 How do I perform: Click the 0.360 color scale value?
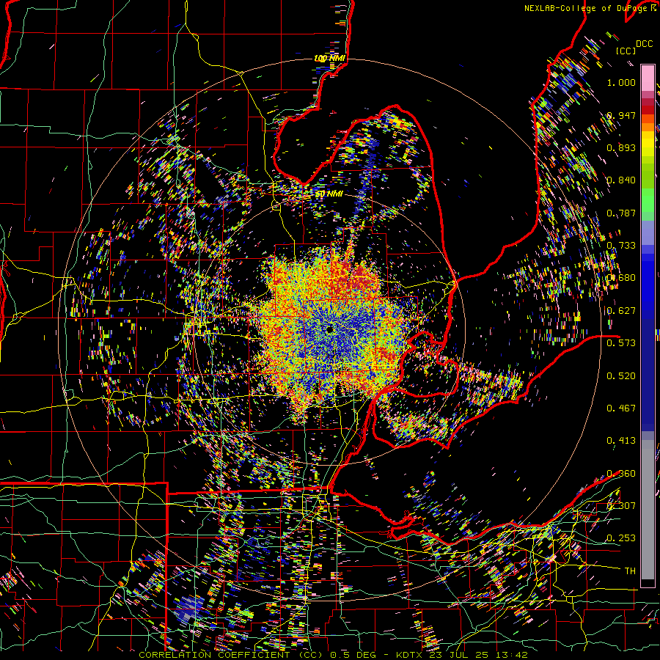(x=621, y=474)
